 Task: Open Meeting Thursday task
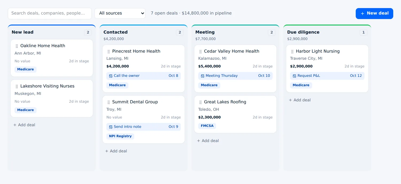(235, 76)
